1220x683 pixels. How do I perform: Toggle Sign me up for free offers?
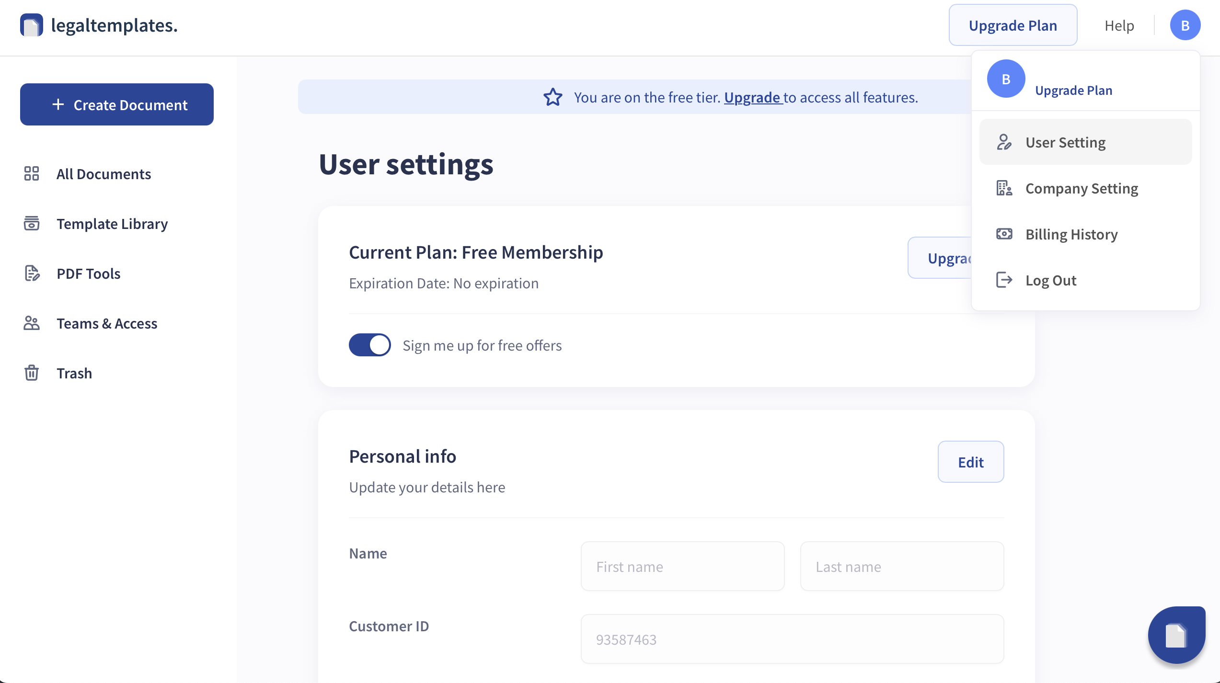[x=369, y=345]
